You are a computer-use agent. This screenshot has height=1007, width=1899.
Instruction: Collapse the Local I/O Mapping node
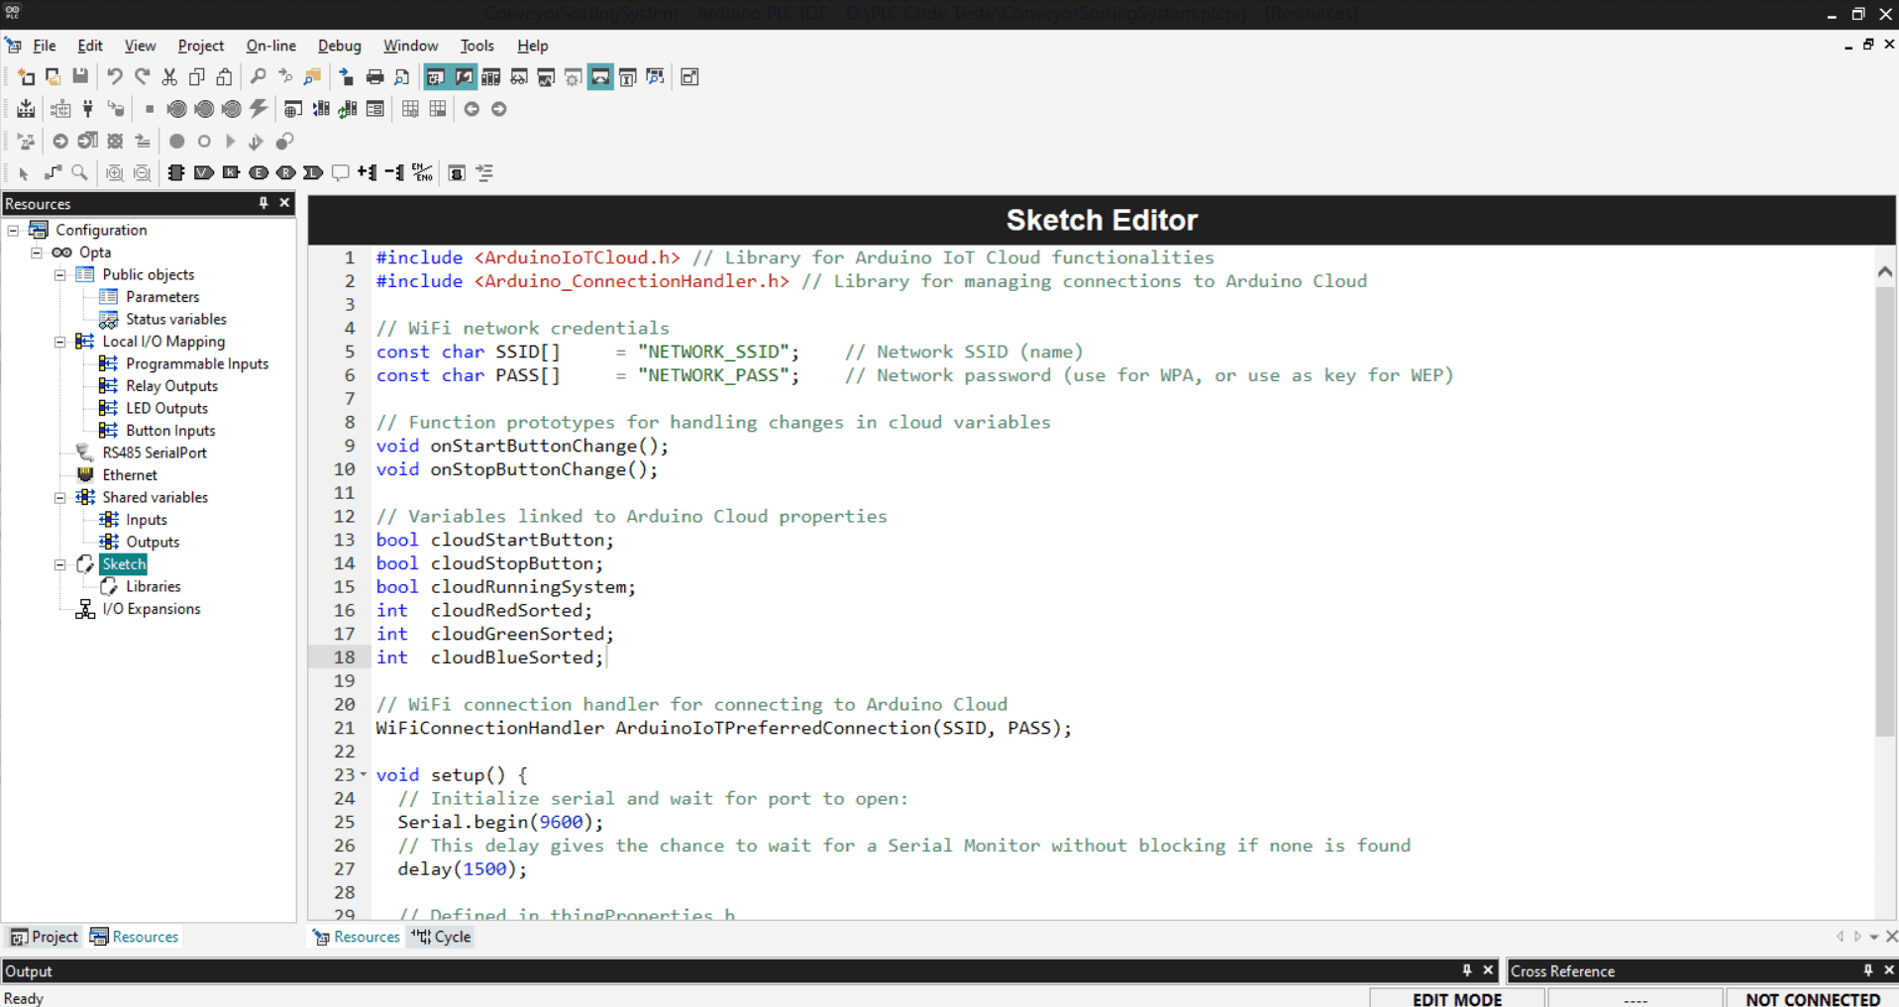[60, 342]
